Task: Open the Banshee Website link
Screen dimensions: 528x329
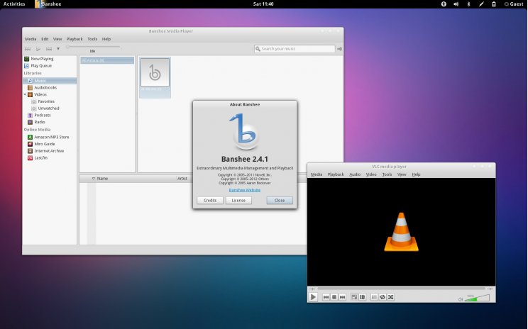Action: (x=244, y=190)
